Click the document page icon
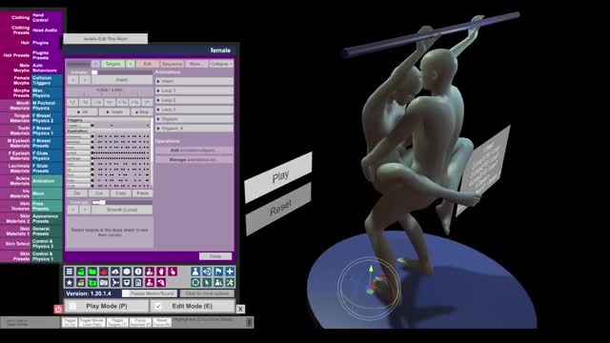This screenshot has width=610, height=343. tap(138, 283)
